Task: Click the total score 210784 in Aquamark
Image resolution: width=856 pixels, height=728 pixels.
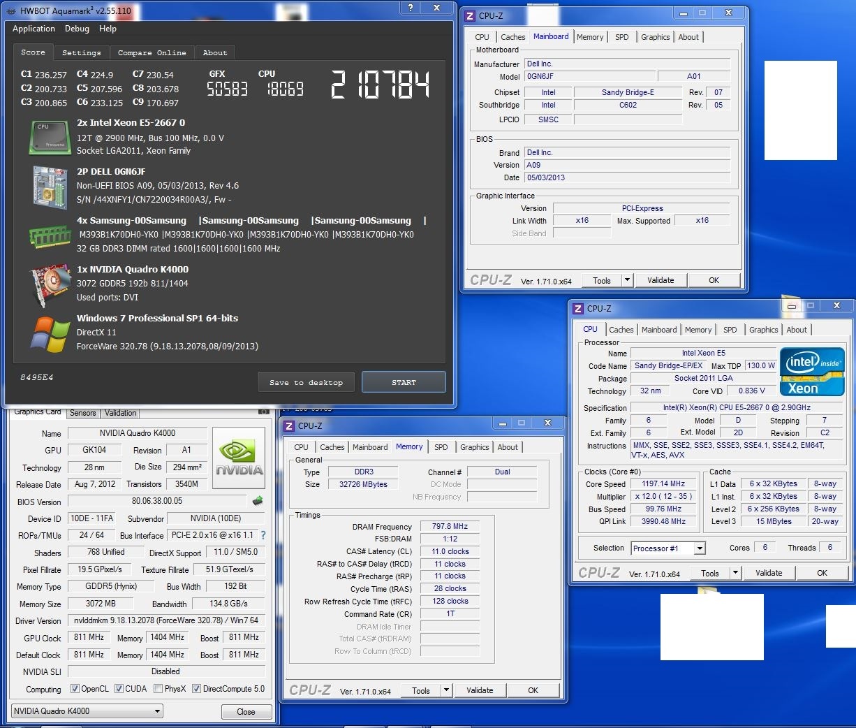Action: pos(380,85)
